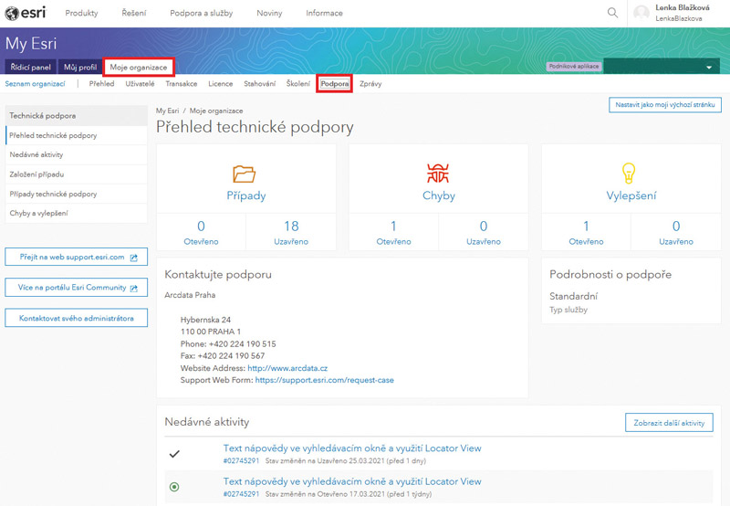Open the Seznam organizací link
The width and height of the screenshot is (730, 506).
pyautogui.click(x=35, y=84)
